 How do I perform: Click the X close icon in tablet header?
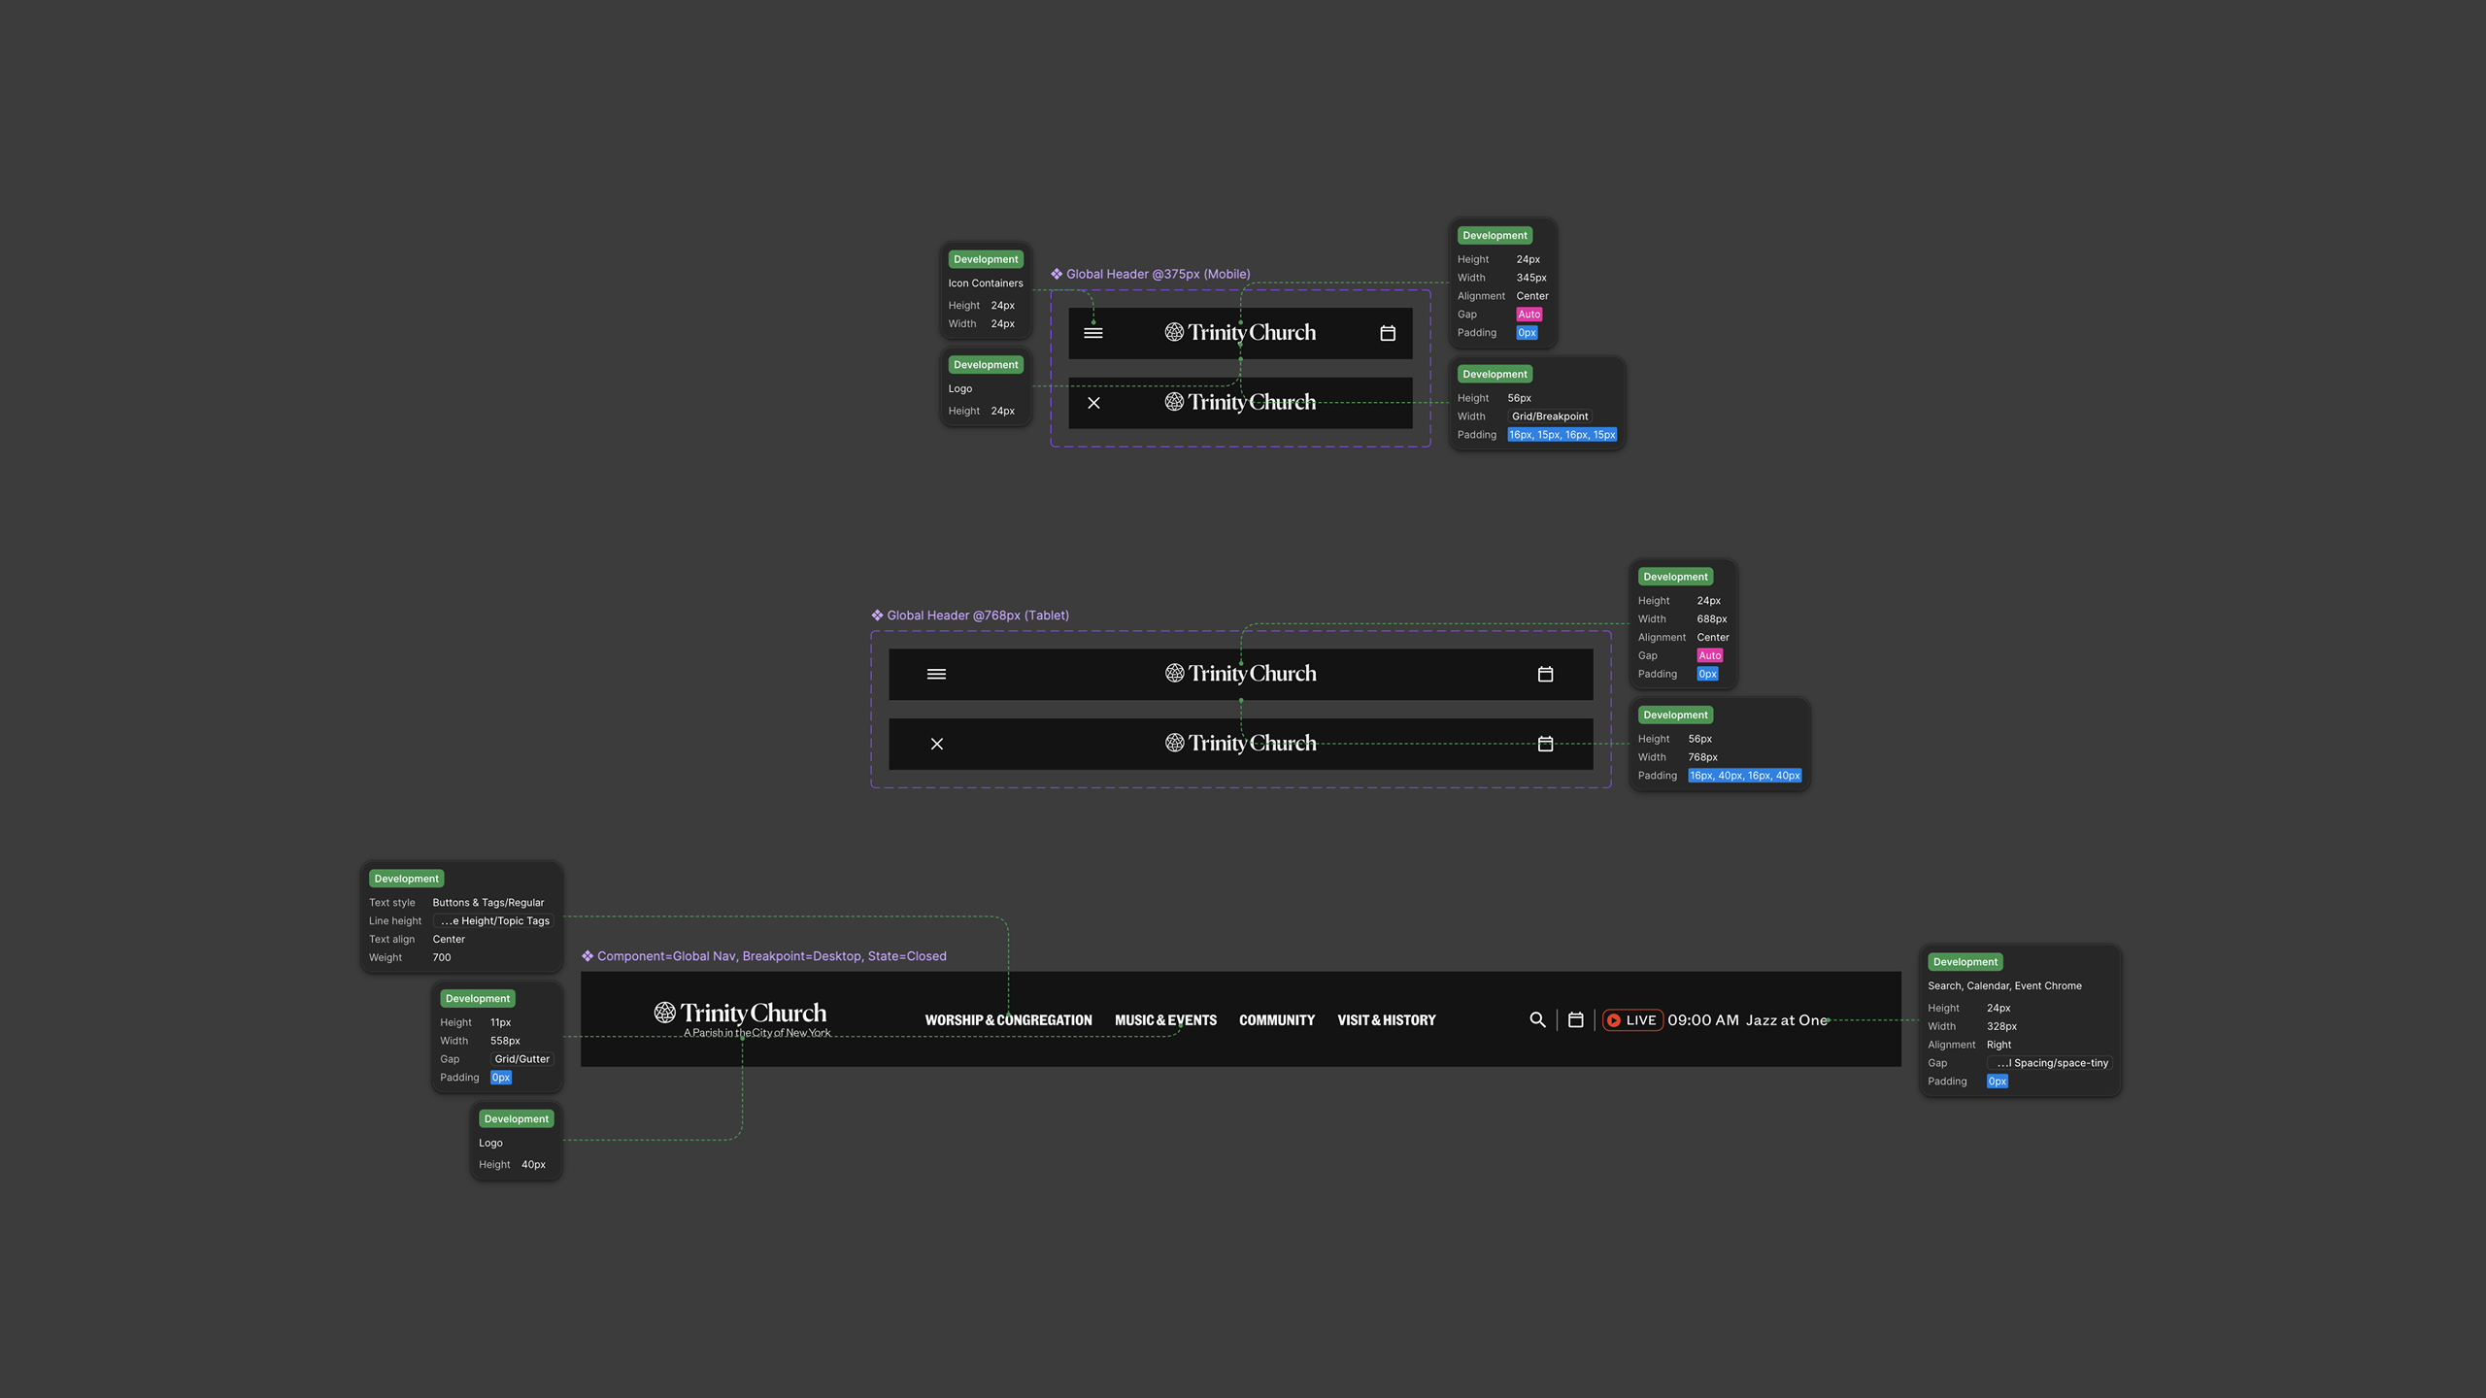click(x=936, y=744)
